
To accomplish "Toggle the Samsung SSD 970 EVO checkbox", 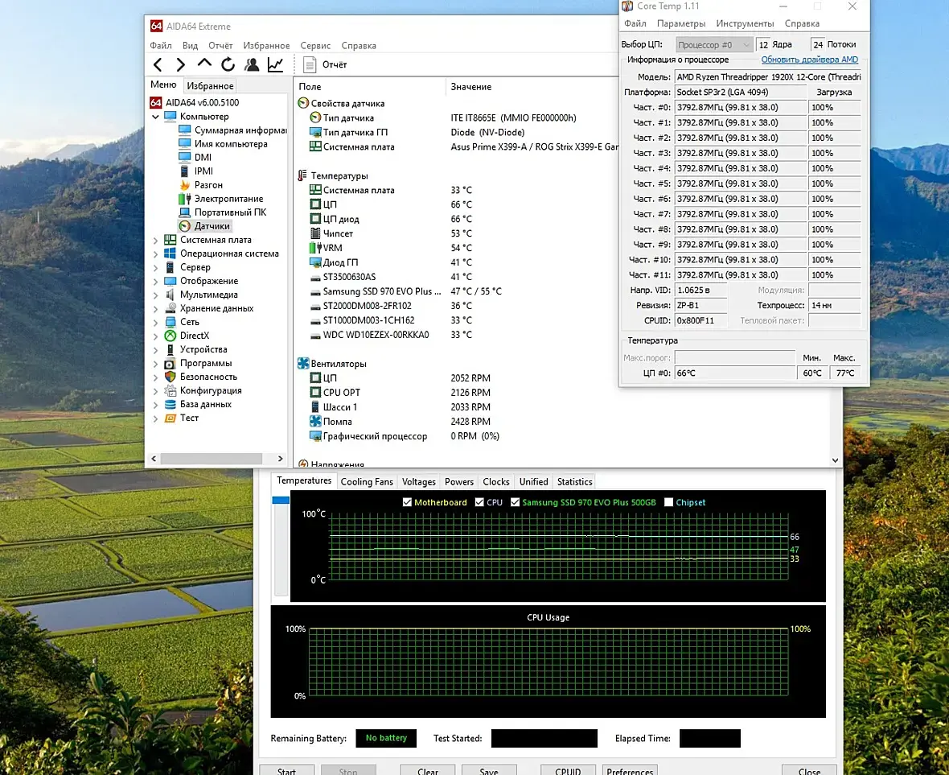I will pyautogui.click(x=515, y=502).
